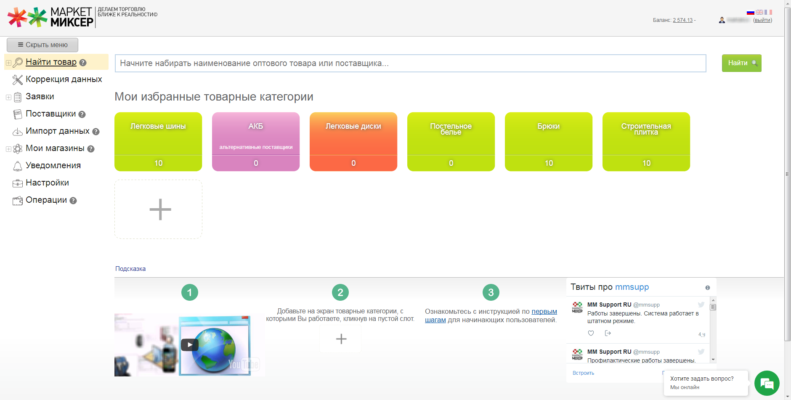Click the user profile icon
Viewport: 791px width, 400px height.
[722, 20]
